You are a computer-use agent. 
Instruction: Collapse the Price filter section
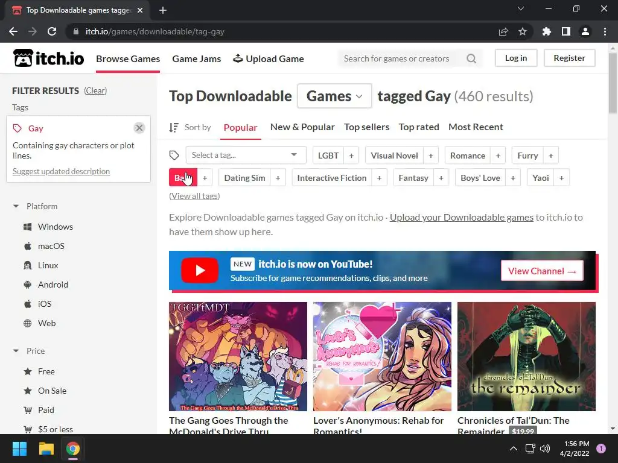(29, 351)
